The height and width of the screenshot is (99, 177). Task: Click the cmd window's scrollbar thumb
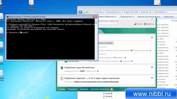click(x=96, y=22)
